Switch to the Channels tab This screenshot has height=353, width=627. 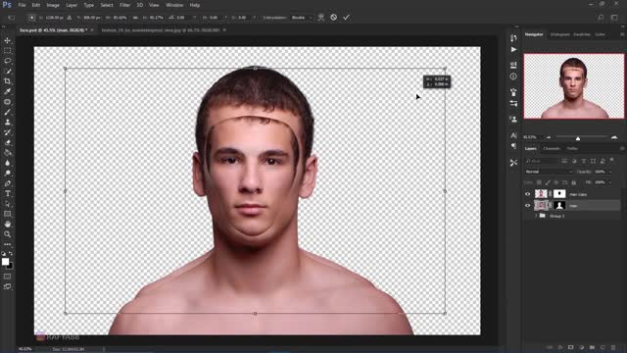point(552,148)
